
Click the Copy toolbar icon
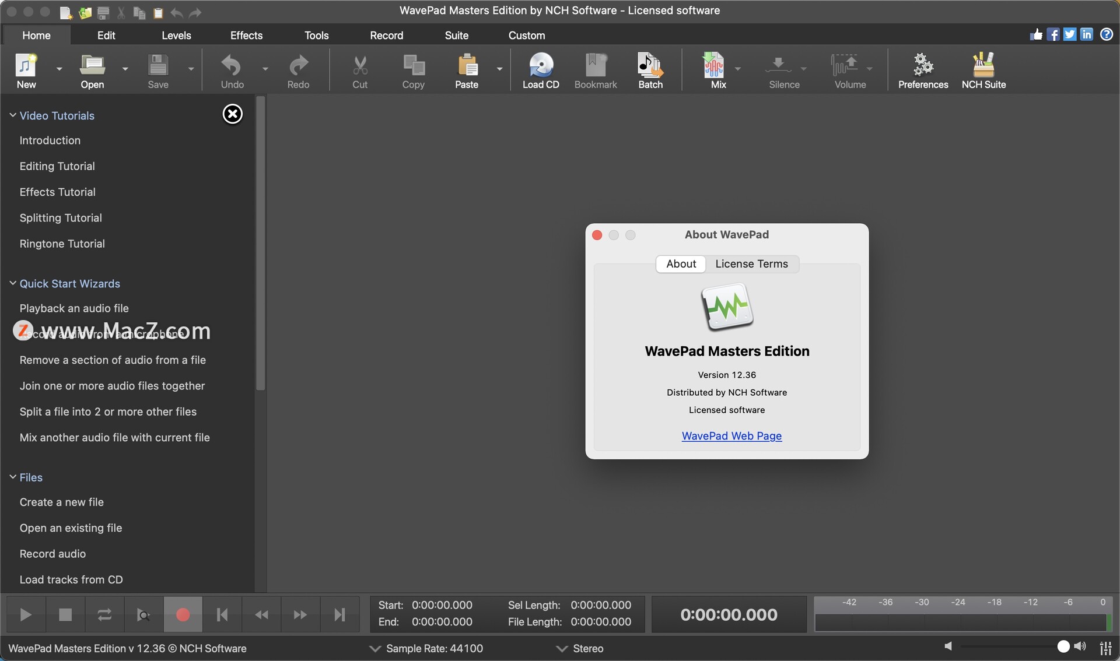pos(414,65)
